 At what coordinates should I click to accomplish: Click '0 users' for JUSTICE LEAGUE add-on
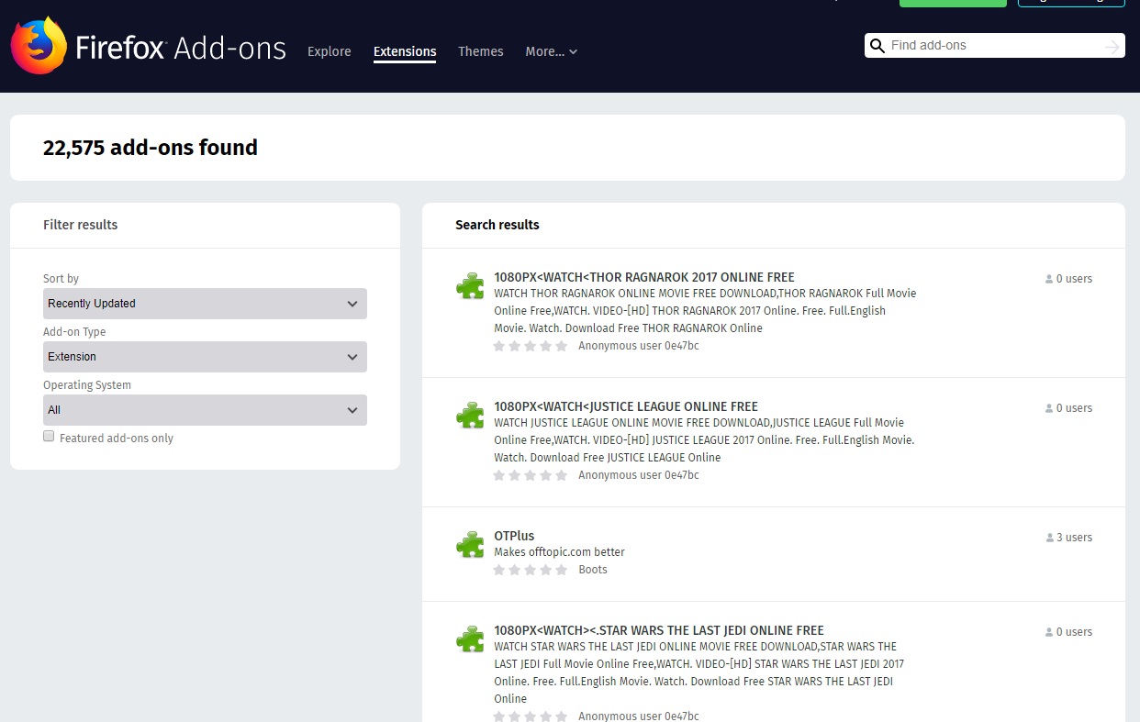tap(1074, 408)
